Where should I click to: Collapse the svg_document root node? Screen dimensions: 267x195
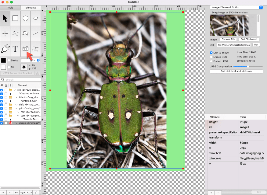[x=15, y=90]
